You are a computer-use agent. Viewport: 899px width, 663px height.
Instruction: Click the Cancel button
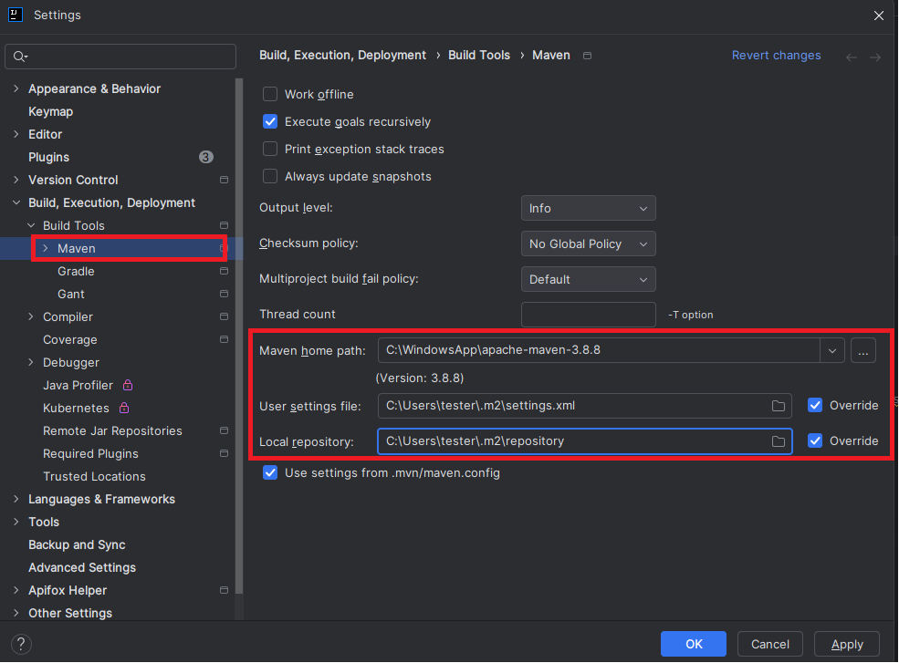coord(770,644)
